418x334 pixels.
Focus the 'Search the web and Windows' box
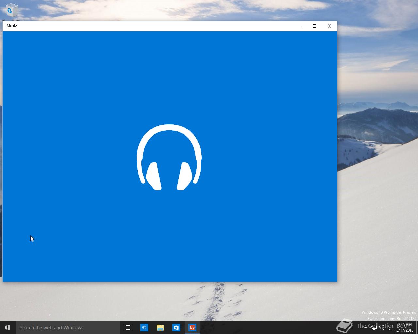pos(68,327)
